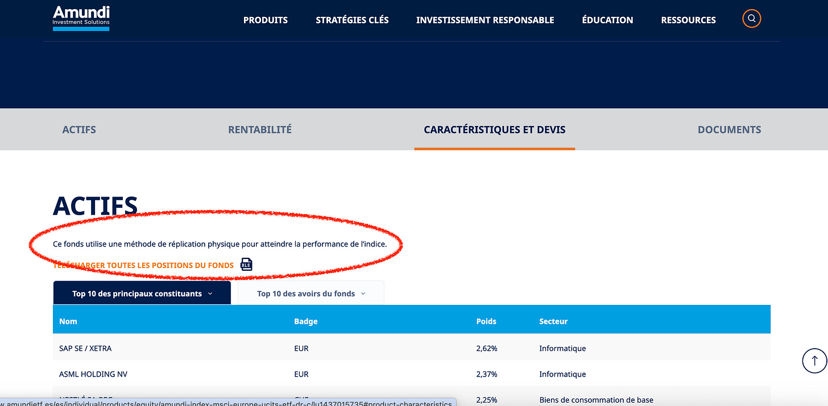This screenshot has width=828, height=406.
Task: Click the 2,62% weight value
Action: pyautogui.click(x=487, y=348)
